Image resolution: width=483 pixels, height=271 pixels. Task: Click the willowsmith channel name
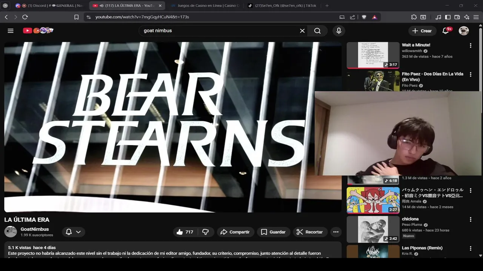[x=412, y=51]
